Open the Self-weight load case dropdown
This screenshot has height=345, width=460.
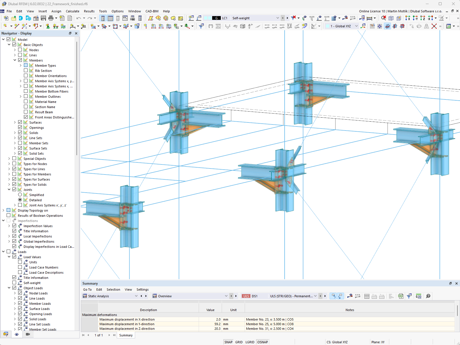click(x=277, y=18)
